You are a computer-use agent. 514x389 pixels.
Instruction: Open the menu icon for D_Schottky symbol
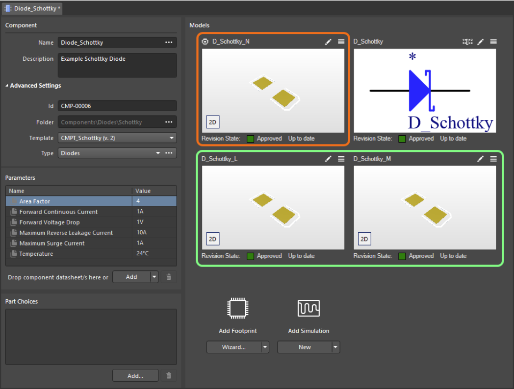(493, 42)
